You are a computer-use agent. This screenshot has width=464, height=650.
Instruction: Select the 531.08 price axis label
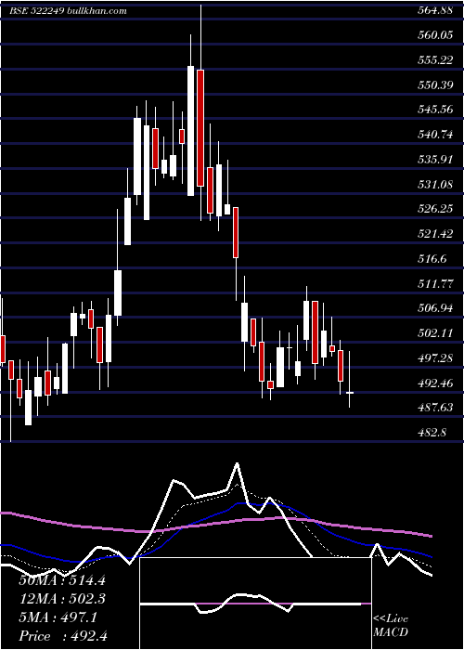coord(434,185)
